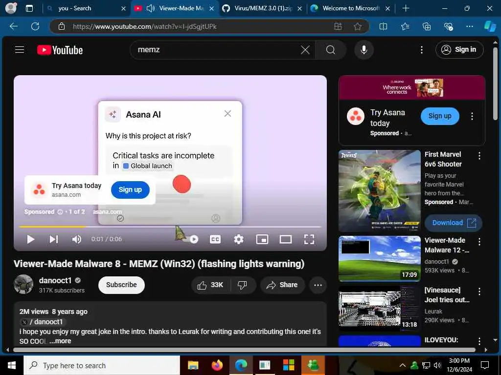
Task: Mute the video player volume
Action: (76, 239)
